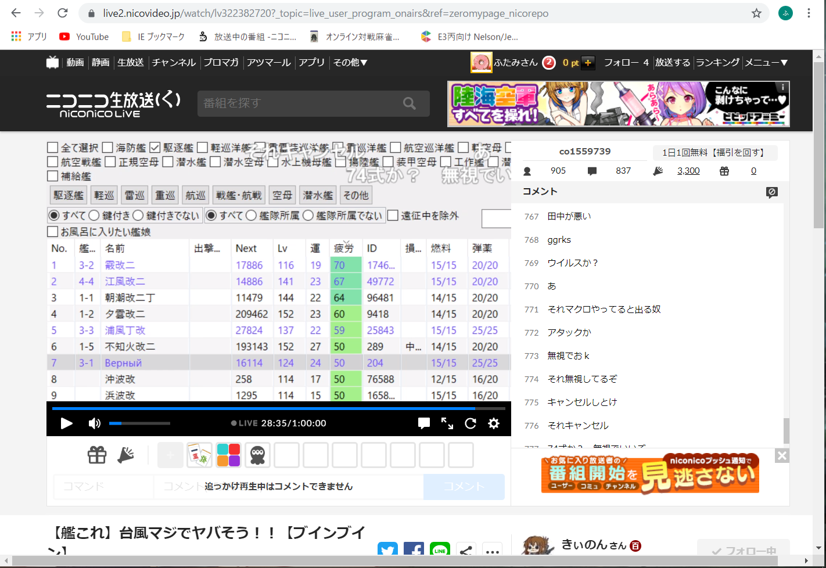
Task: Select the 戦艦・航戦 ship type button
Action: tap(239, 195)
